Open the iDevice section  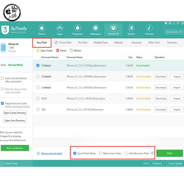click(42, 30)
